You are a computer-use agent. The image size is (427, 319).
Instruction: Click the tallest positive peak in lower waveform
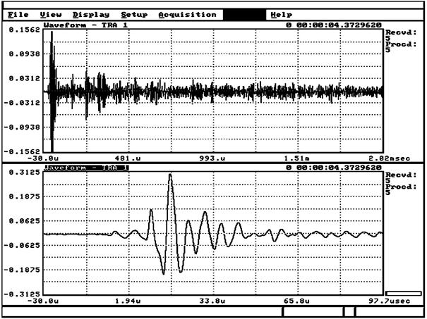coord(170,176)
